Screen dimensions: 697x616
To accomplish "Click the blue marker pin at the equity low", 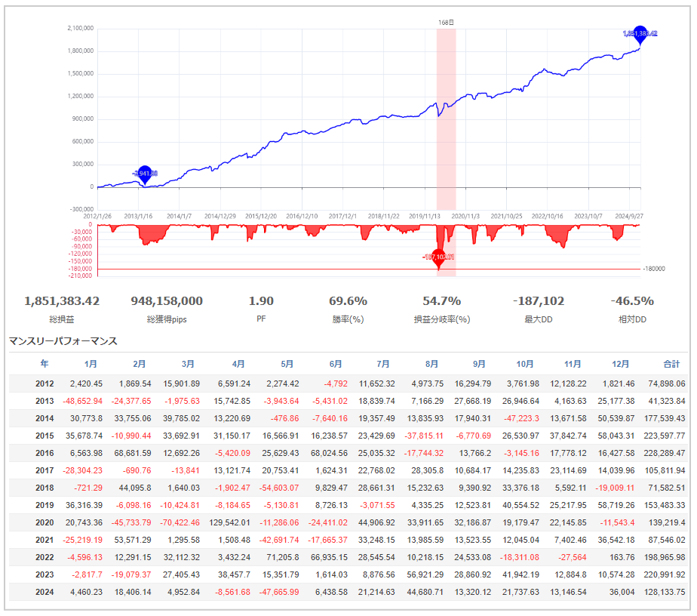I will pyautogui.click(x=145, y=173).
